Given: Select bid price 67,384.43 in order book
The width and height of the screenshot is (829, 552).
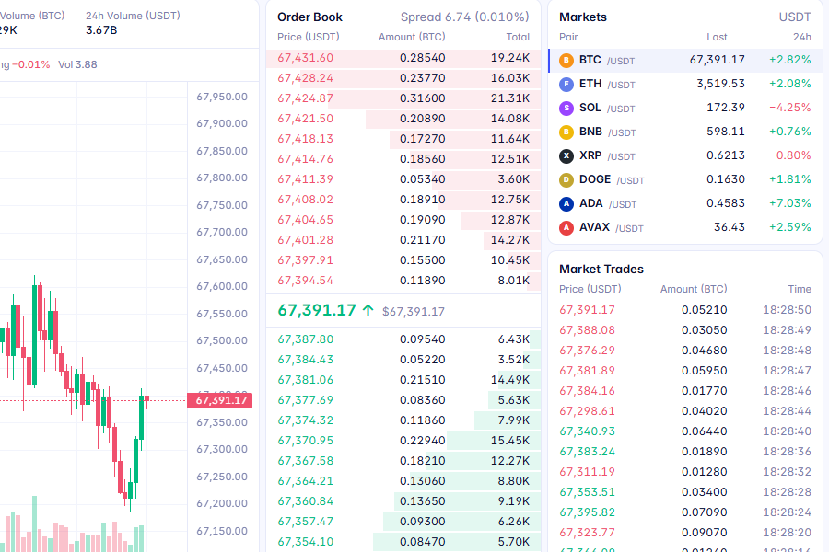Looking at the screenshot, I should click(x=305, y=359).
